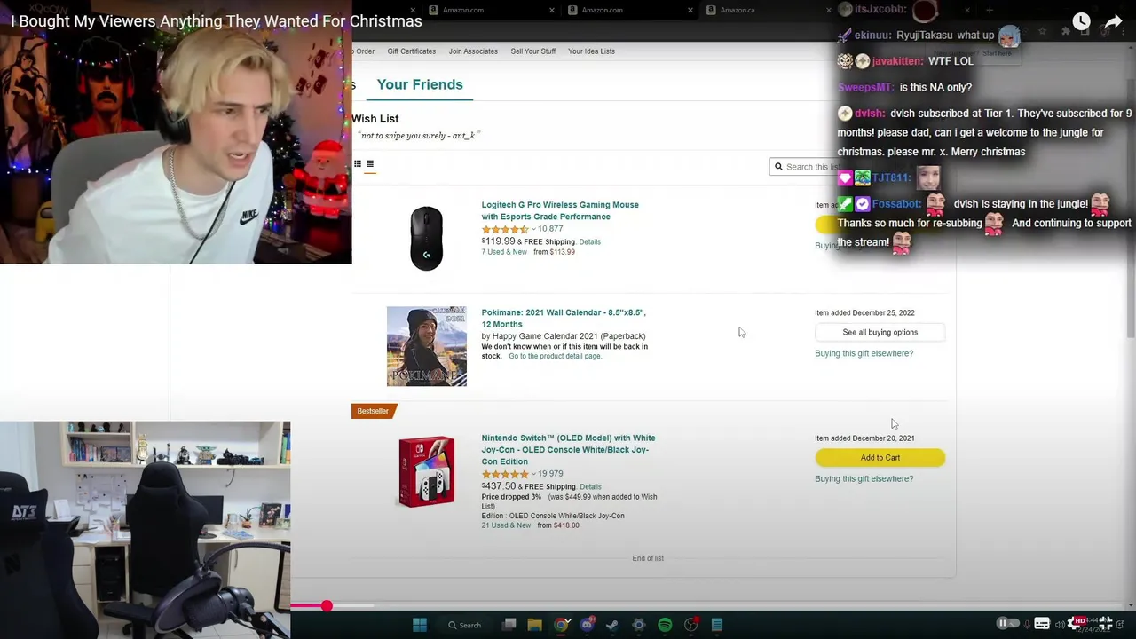Click the Wish List heading

[x=375, y=119]
